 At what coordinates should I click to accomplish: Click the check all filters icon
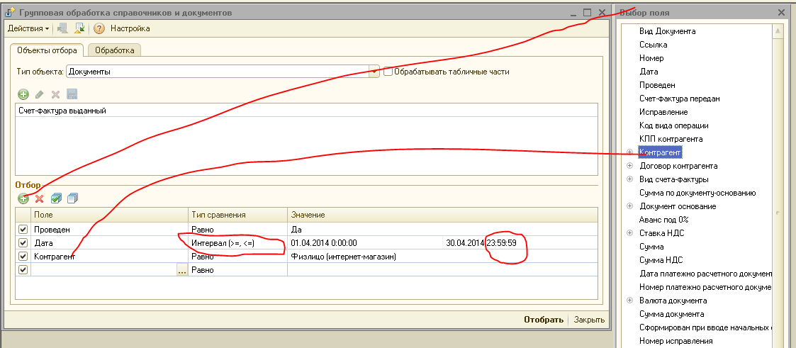56,198
